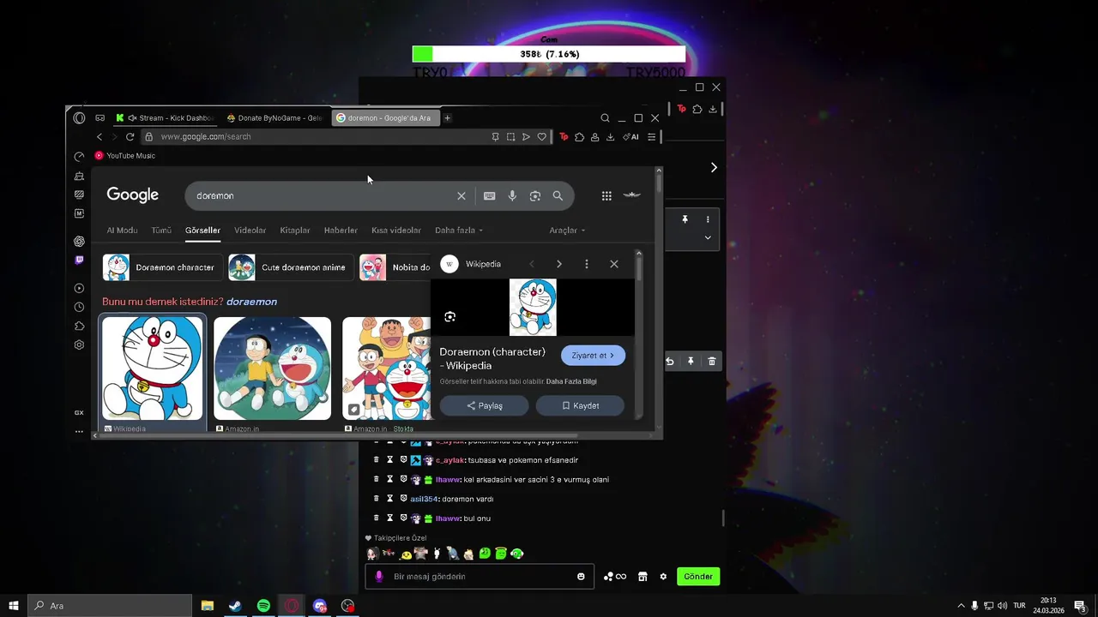Screen dimensions: 1098x617
Task: Click the Kaydet save button
Action: [x=580, y=406]
